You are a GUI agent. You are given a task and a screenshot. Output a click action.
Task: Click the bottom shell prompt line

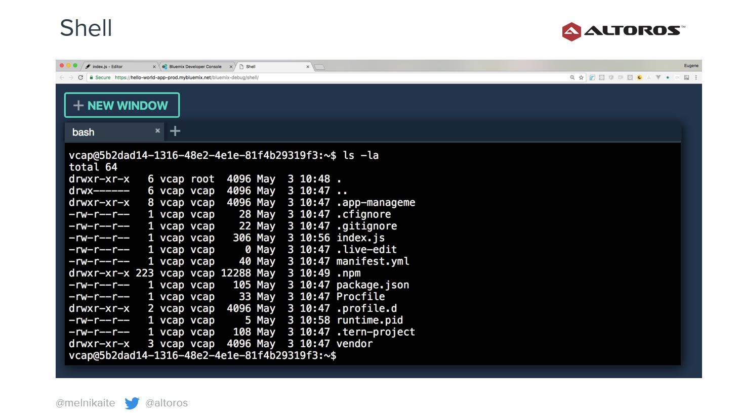[x=202, y=355]
